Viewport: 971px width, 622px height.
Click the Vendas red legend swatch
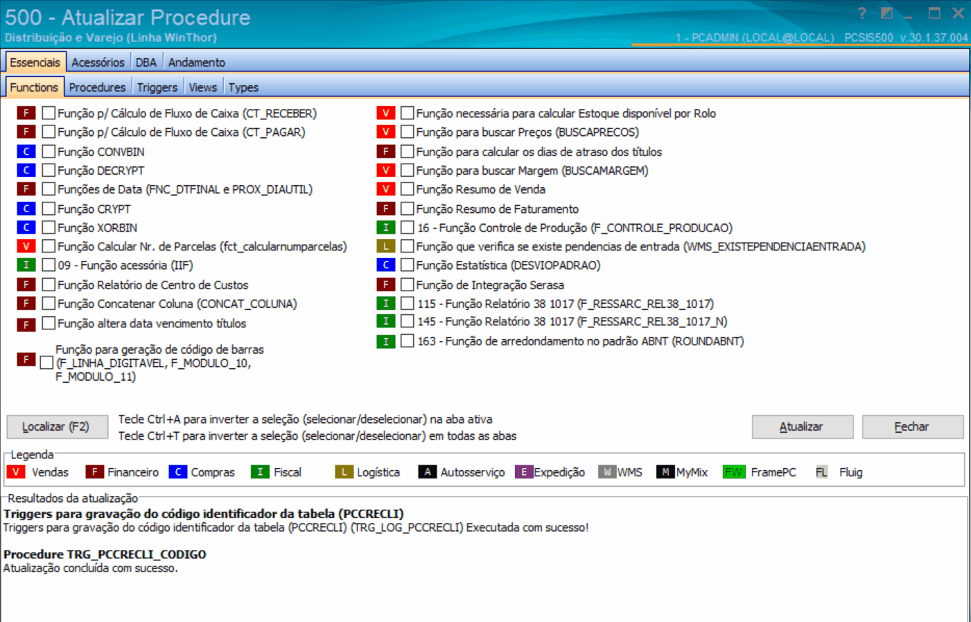16,472
